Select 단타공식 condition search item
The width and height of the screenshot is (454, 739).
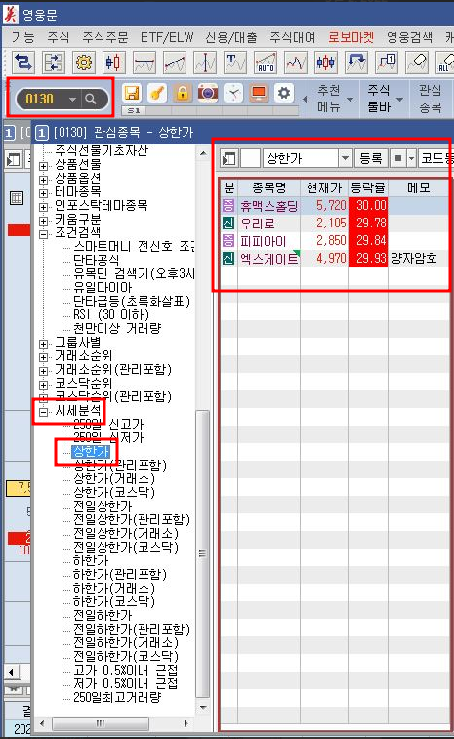pyautogui.click(x=97, y=260)
